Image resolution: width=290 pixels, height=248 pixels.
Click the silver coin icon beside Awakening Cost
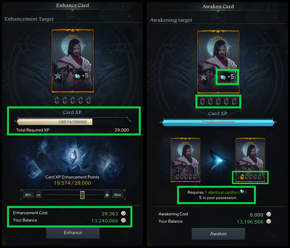(269, 214)
